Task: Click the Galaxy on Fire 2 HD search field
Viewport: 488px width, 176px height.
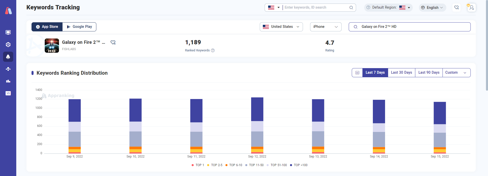Action: click(x=410, y=27)
